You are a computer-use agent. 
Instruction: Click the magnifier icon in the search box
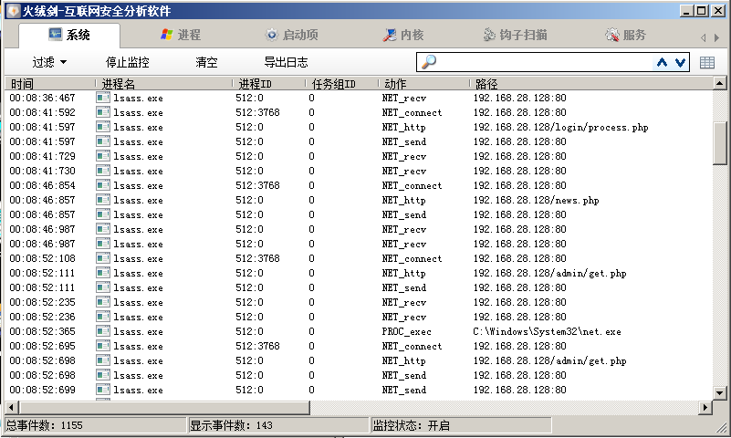(x=427, y=62)
